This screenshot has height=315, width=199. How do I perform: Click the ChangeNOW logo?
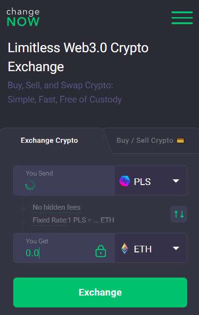pyautogui.click(x=23, y=17)
